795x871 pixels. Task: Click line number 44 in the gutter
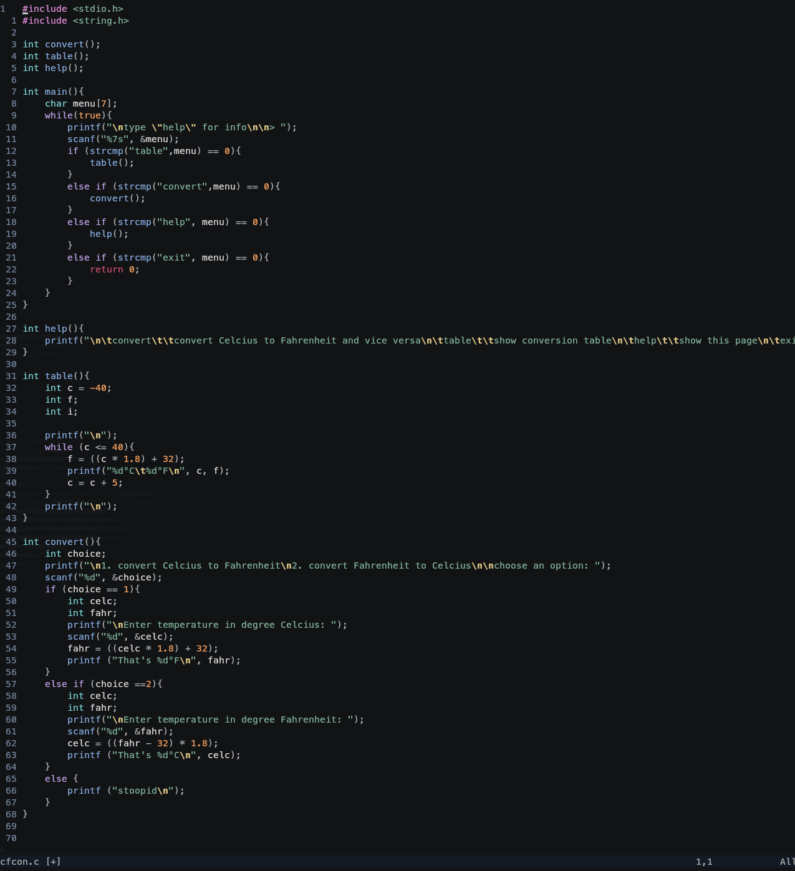click(x=11, y=530)
